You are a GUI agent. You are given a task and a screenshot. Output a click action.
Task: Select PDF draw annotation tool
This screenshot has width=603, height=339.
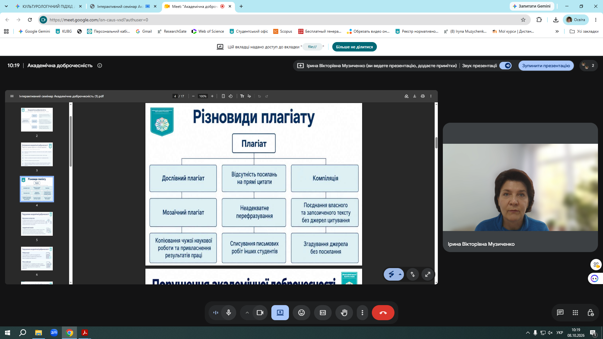coord(249,96)
